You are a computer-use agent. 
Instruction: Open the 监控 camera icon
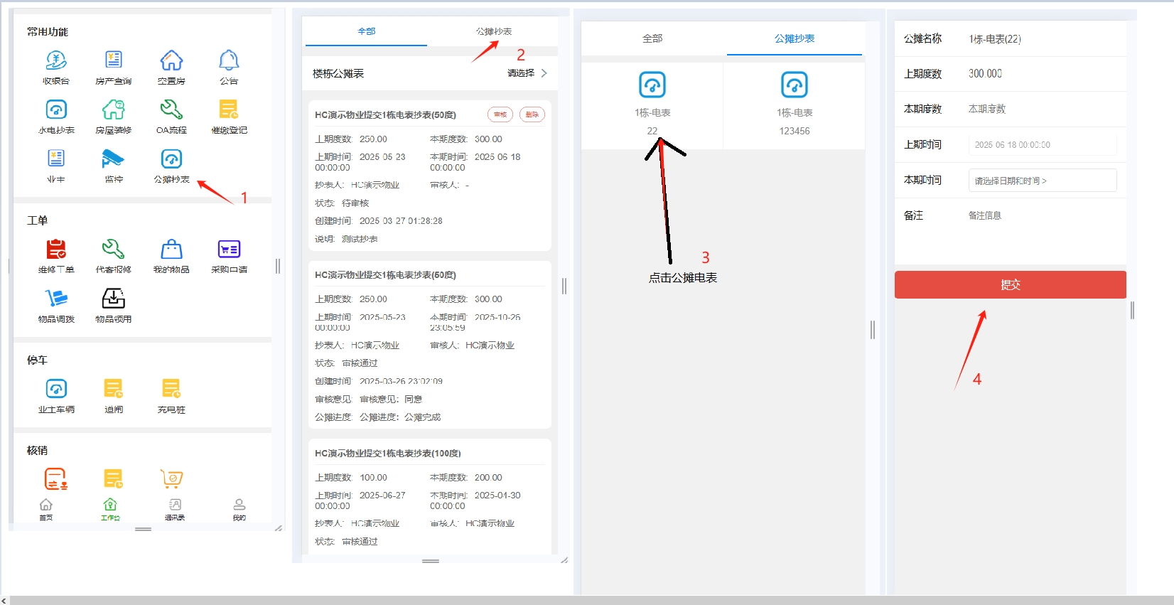pyautogui.click(x=114, y=160)
